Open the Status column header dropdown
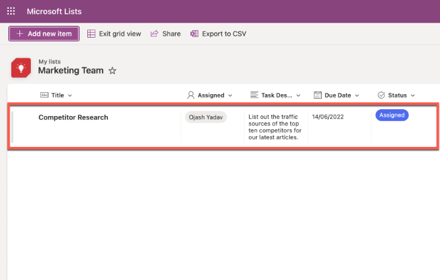Viewport: 440px width, 280px height. pyautogui.click(x=412, y=95)
